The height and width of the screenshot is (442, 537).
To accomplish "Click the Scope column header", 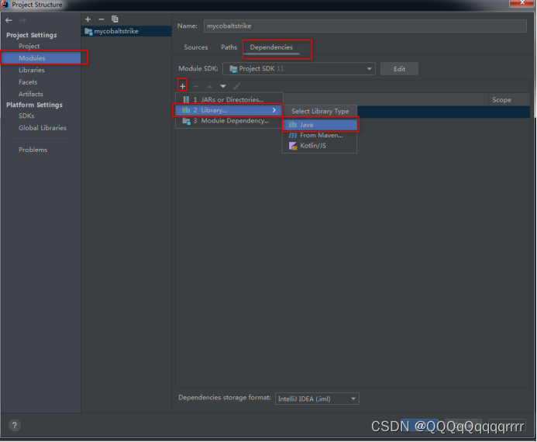I will tap(501, 100).
